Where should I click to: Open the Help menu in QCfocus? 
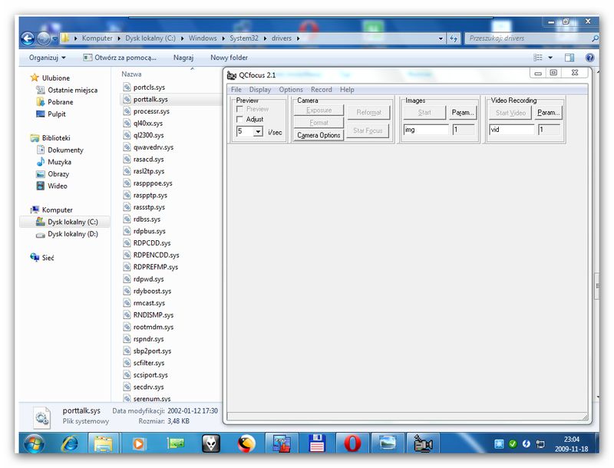click(347, 90)
